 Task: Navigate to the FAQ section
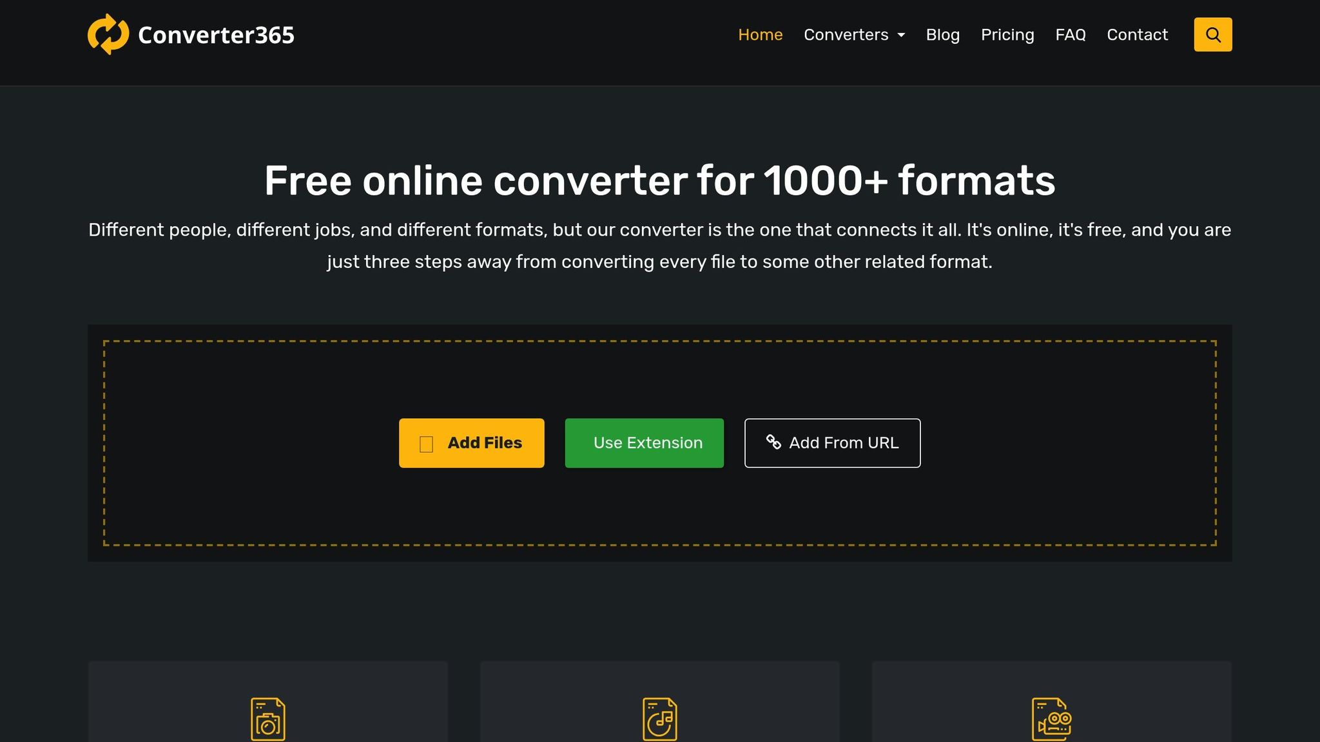tap(1071, 35)
